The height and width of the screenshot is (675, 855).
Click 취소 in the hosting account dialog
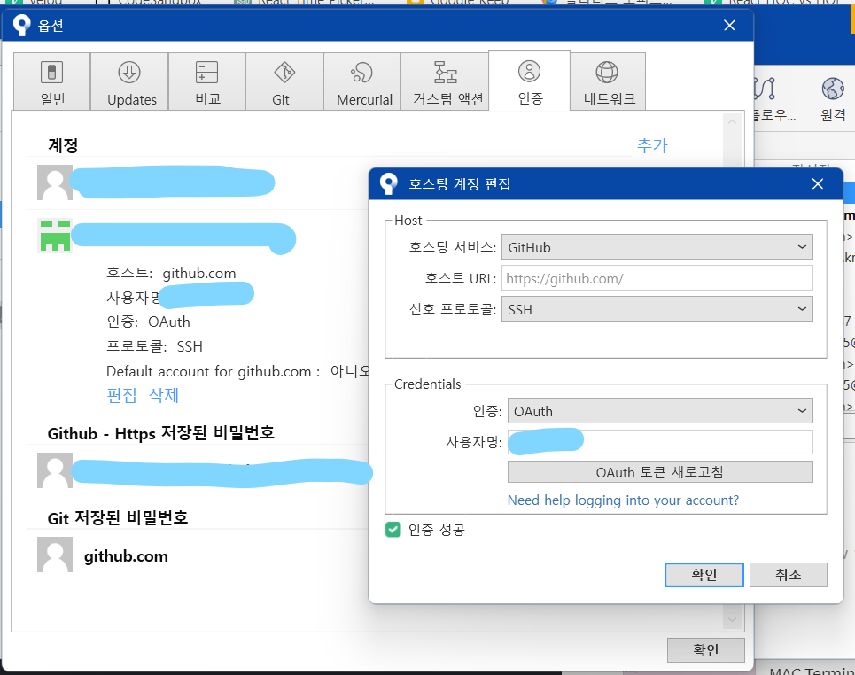click(788, 575)
